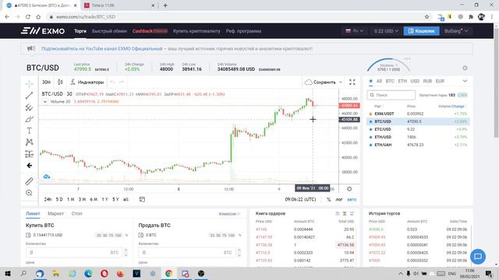Open the gear settings beside the pairs panel

pyautogui.click(x=465, y=68)
